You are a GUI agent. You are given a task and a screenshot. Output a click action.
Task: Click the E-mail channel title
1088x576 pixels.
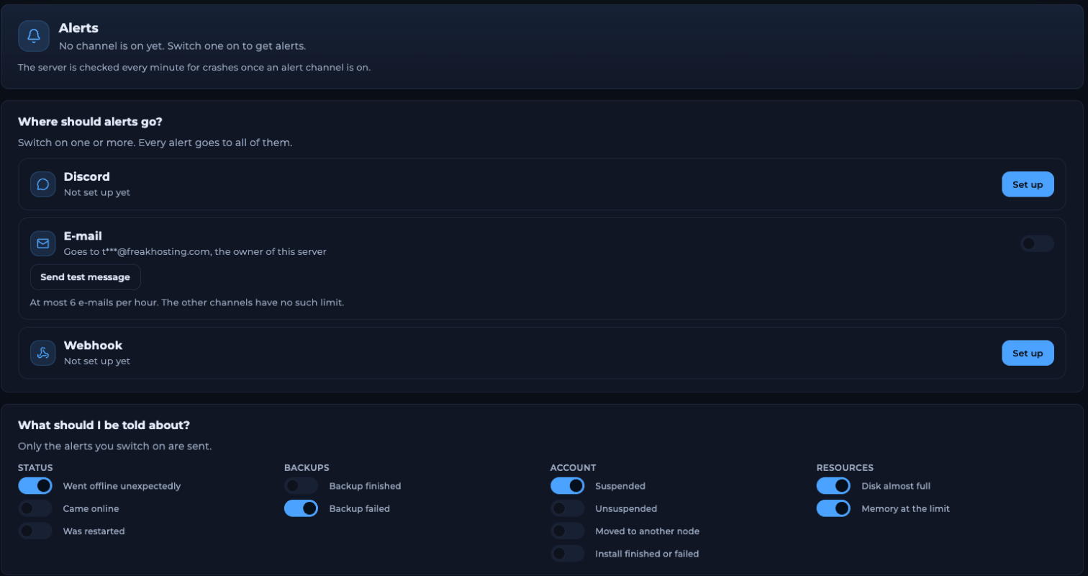point(83,235)
